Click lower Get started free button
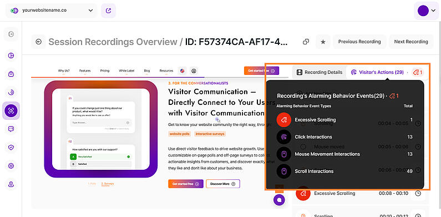The width and height of the screenshot is (441, 217). pos(186,184)
